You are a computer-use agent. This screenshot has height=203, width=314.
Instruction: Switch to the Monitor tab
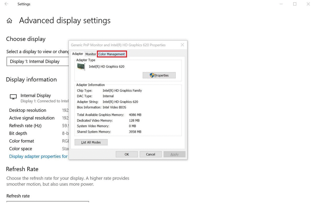tap(91, 54)
